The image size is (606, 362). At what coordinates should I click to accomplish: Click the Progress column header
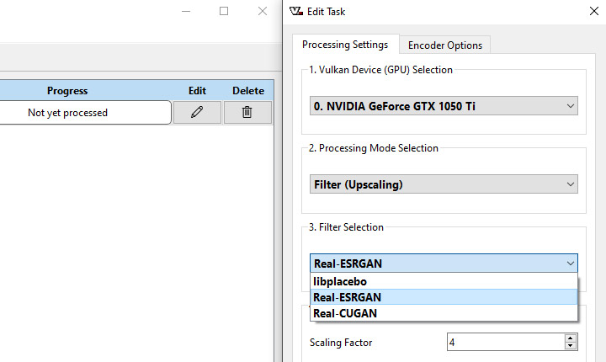pos(67,91)
